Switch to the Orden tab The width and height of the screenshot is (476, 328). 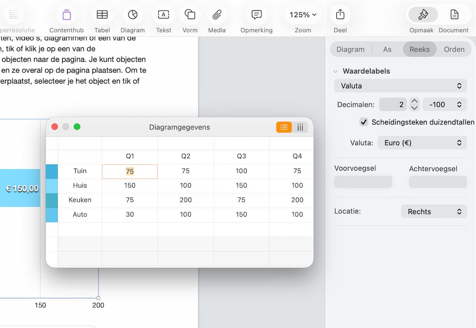click(x=454, y=50)
